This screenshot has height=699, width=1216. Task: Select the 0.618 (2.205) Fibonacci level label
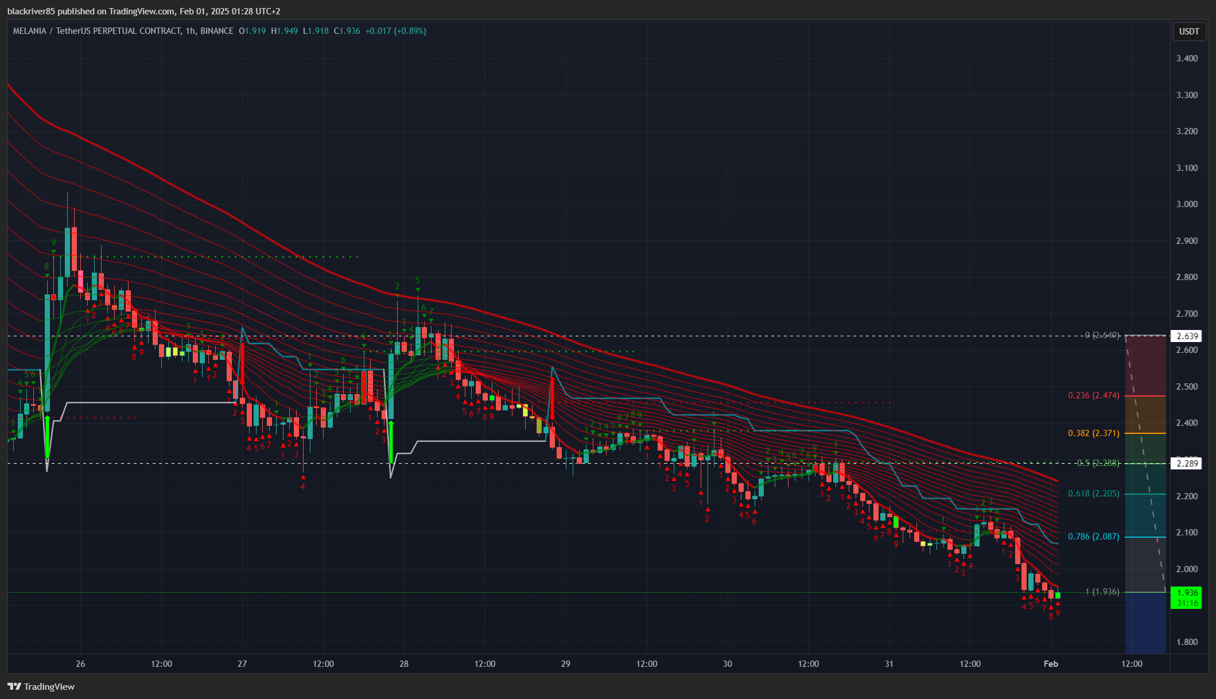tap(1093, 494)
